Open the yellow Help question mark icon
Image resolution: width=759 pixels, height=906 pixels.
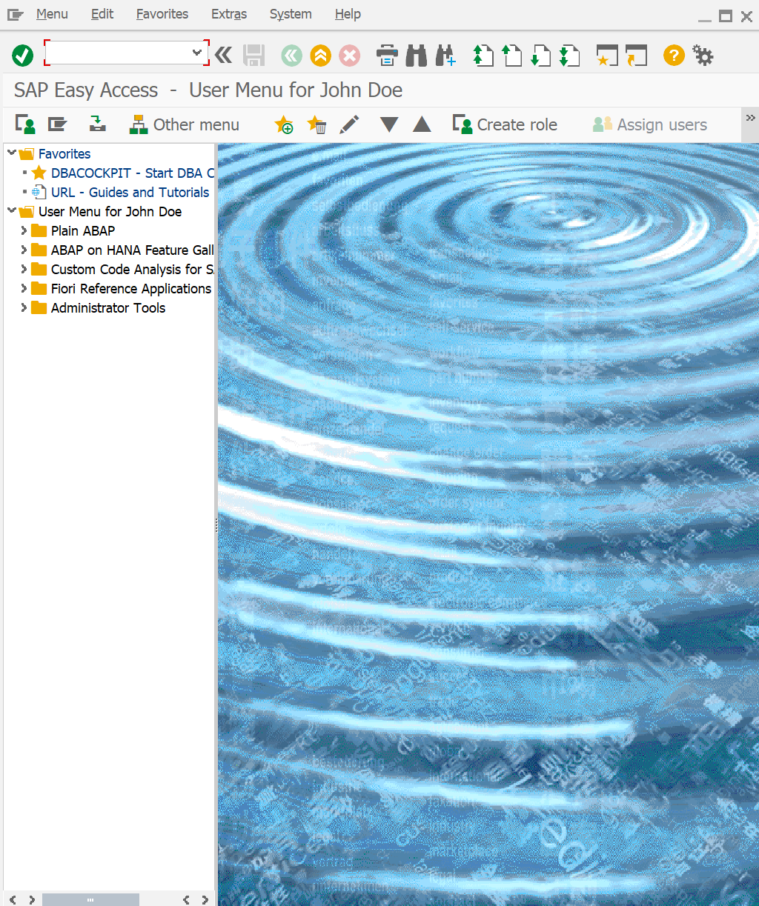(x=674, y=56)
